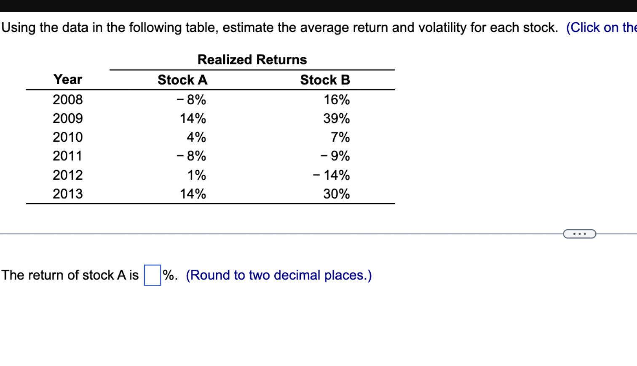
Task: Click the -9% Stock B value for 2011
Action: [x=335, y=156]
